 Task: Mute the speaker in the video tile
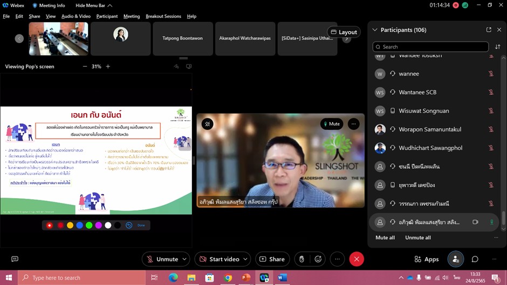coord(331,124)
